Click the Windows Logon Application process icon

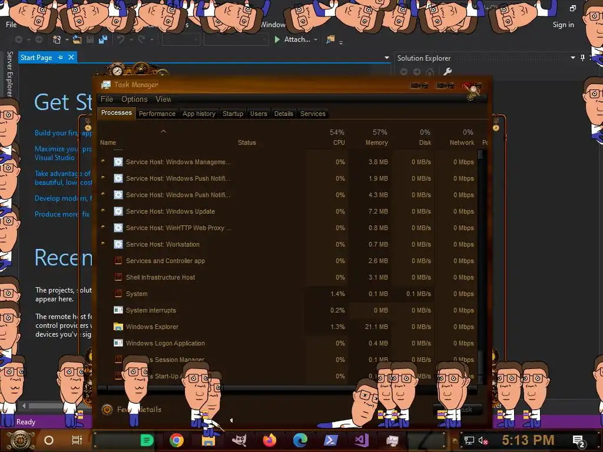coord(118,343)
